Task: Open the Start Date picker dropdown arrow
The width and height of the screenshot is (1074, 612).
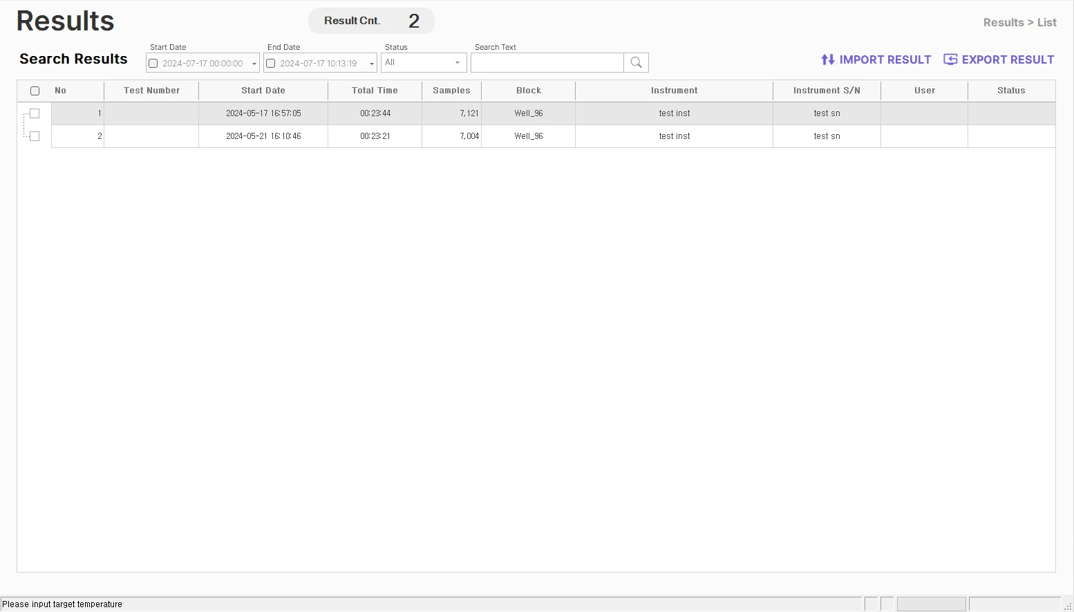Action: (x=254, y=64)
